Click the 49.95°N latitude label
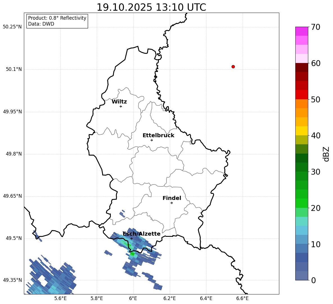Image resolution: width=333 pixels, height=304 pixels. click(x=12, y=111)
